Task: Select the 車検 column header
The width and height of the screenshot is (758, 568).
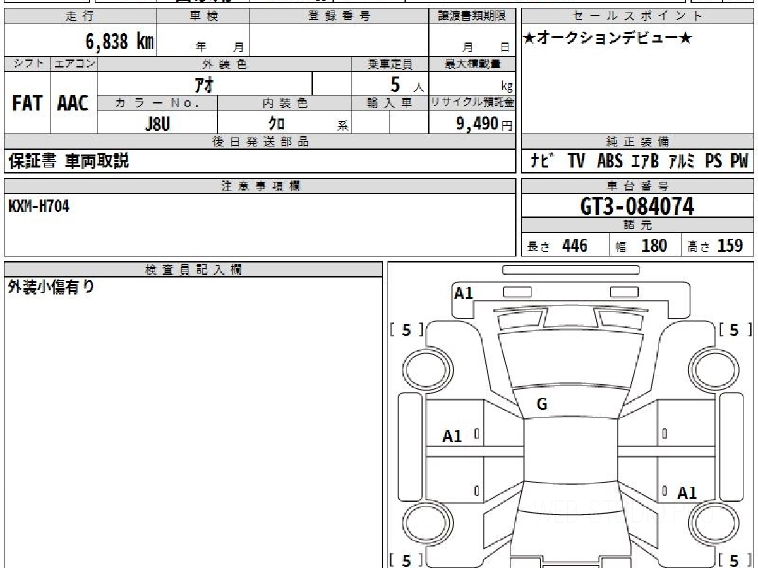Action: 203,16
